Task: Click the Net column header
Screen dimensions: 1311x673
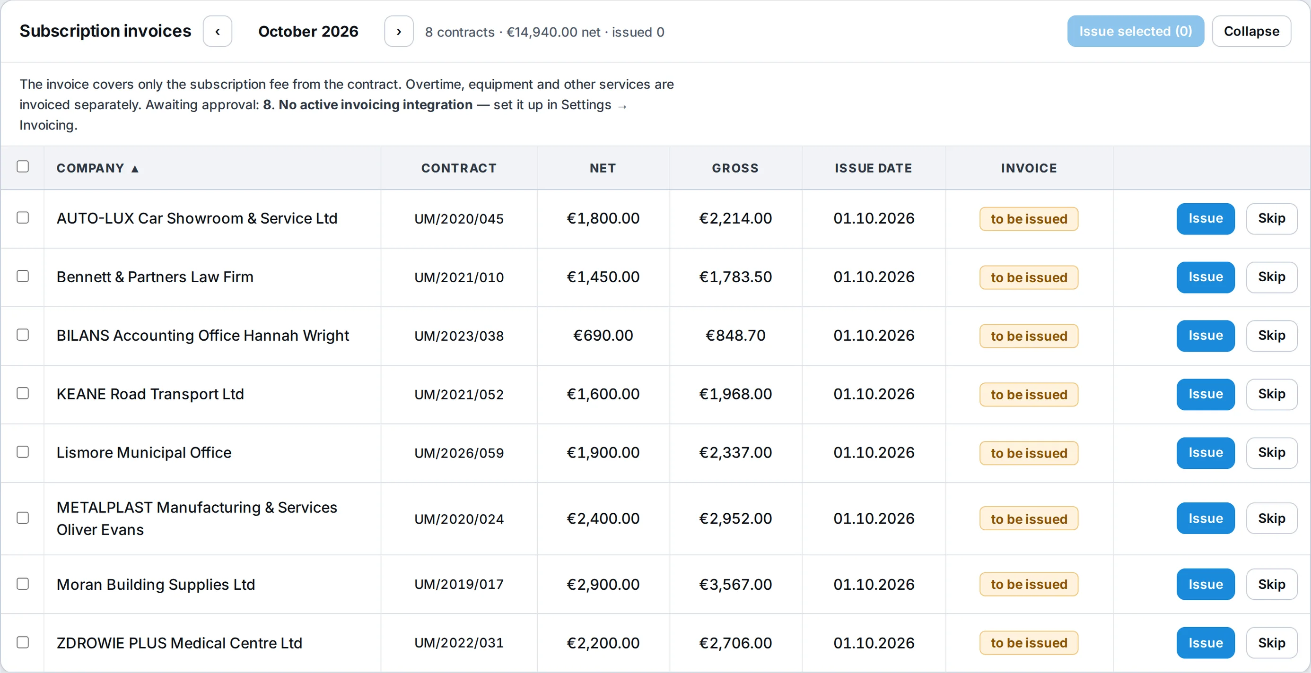Action: coord(603,168)
